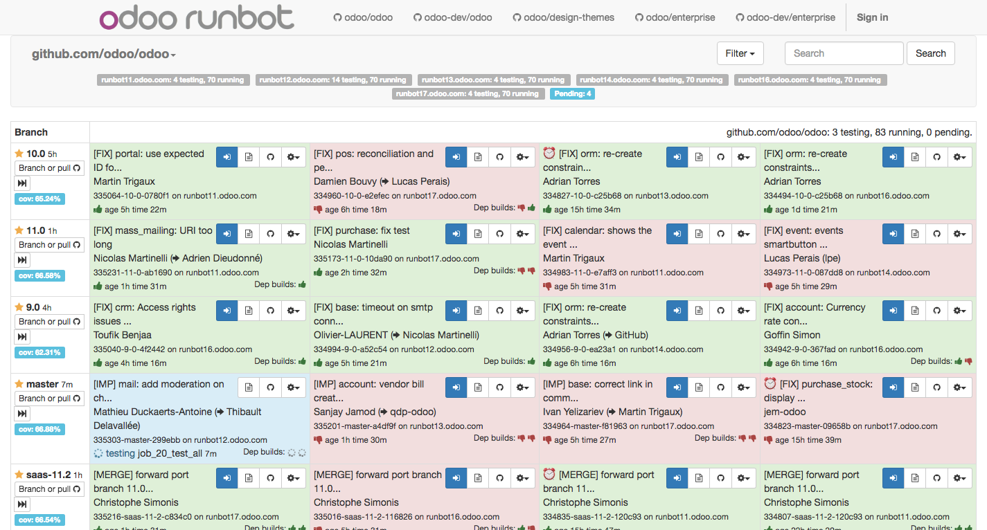Open the logs icon for the [FIX] mass_mailing build
The image size is (987, 530).
(249, 233)
